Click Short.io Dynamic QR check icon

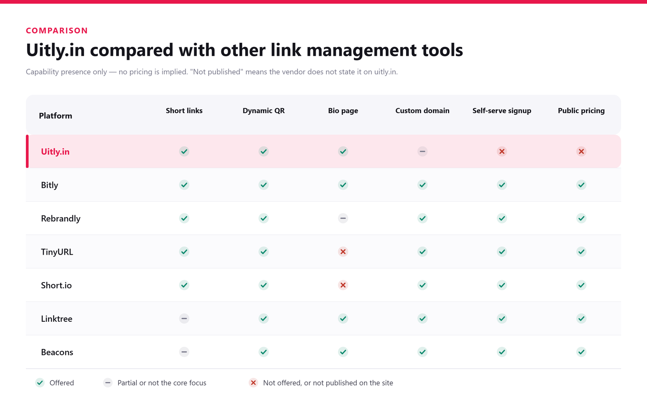[264, 285]
